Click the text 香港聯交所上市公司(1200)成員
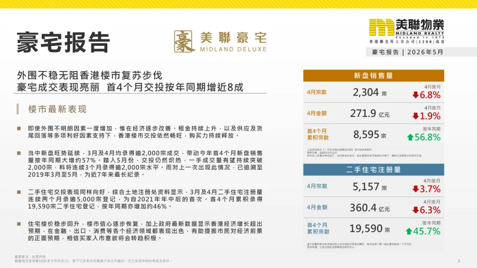This screenshot has height=268, width=477. [x=407, y=41]
